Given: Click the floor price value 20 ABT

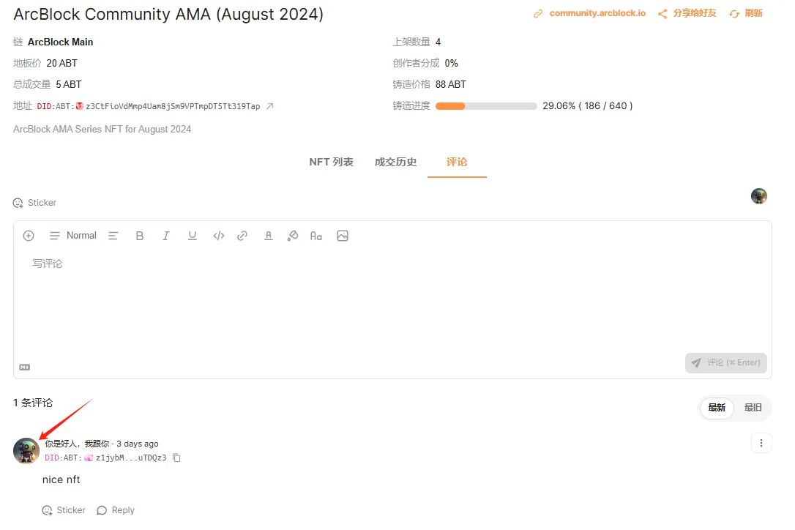Looking at the screenshot, I should pyautogui.click(x=61, y=64).
